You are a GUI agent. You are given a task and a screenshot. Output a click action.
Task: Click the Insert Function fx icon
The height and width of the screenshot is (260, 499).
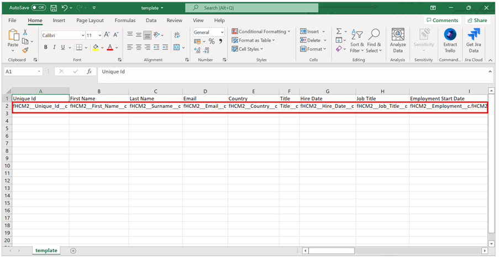click(90, 72)
